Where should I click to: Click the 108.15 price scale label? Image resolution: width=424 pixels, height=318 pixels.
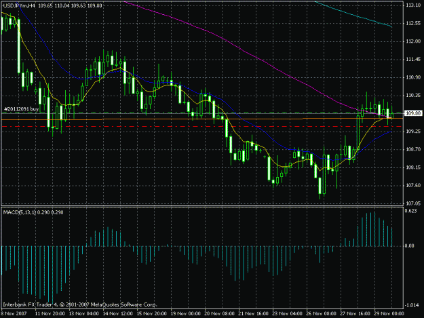413,167
